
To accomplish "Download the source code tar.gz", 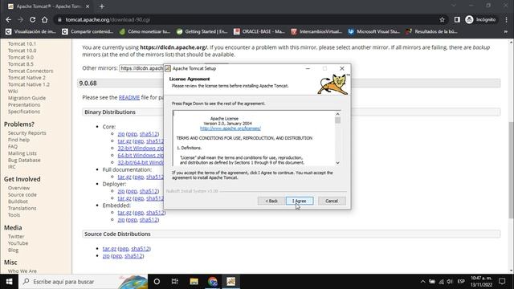I will click(109, 249).
